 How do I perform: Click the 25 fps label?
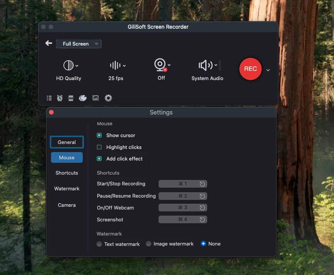click(x=116, y=79)
